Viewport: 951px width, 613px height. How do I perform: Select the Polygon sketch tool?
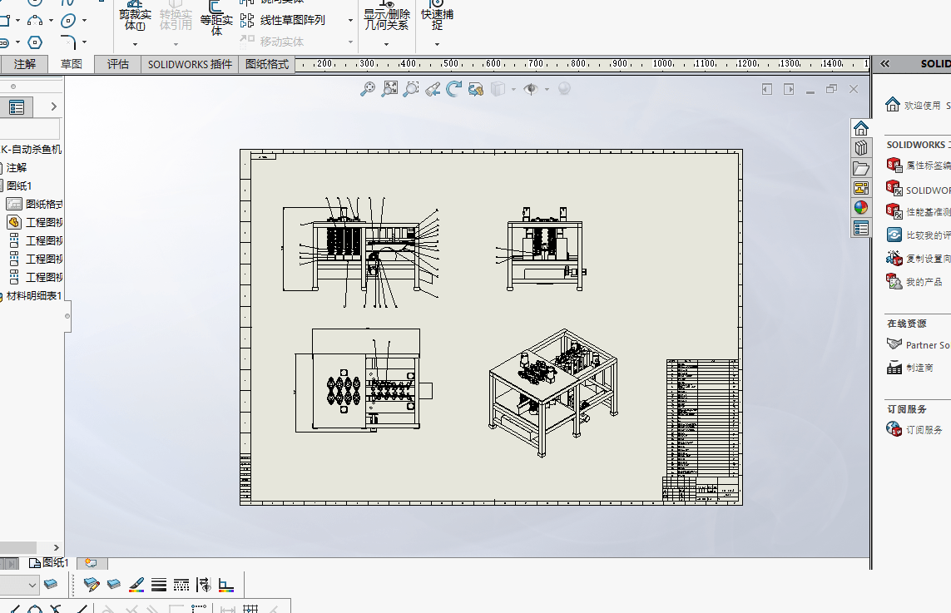click(x=35, y=42)
